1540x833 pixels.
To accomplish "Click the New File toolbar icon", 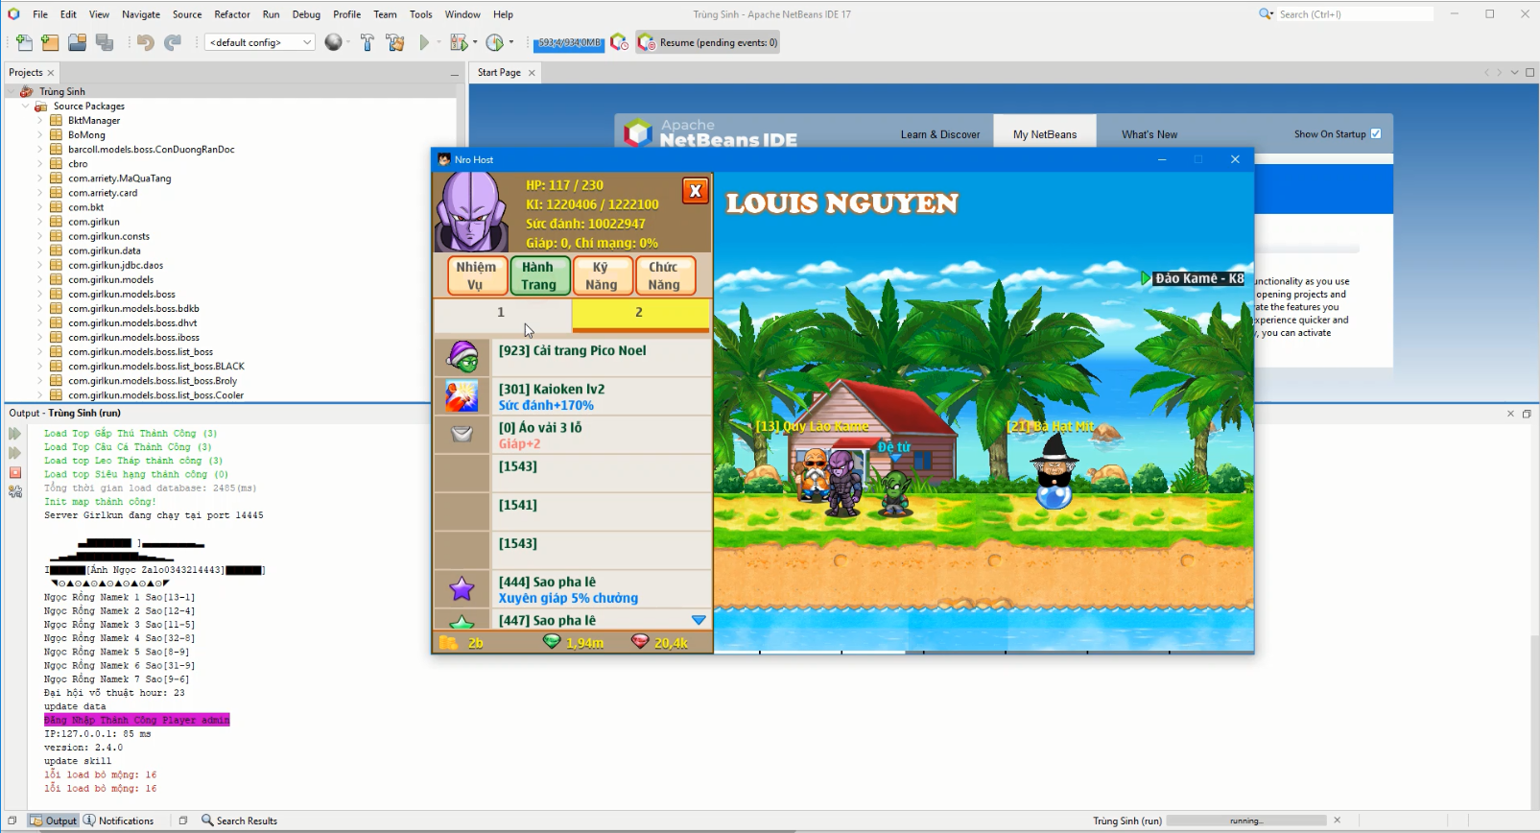I will pyautogui.click(x=24, y=42).
